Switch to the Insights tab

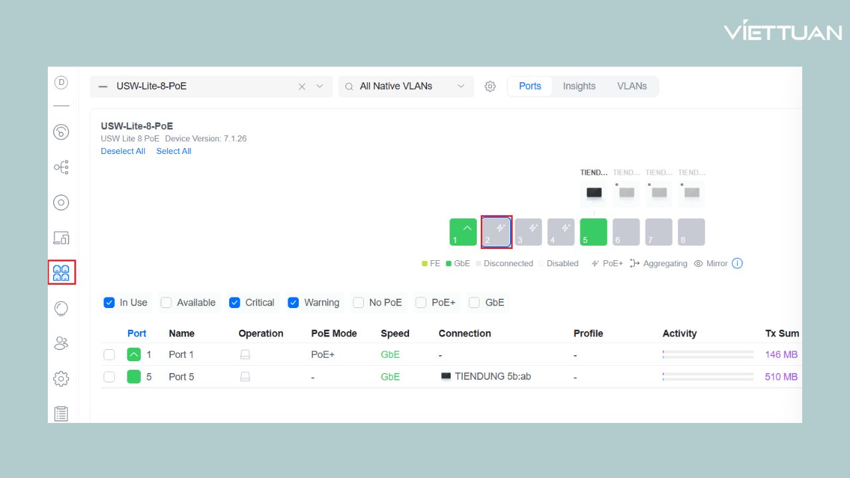pos(579,86)
